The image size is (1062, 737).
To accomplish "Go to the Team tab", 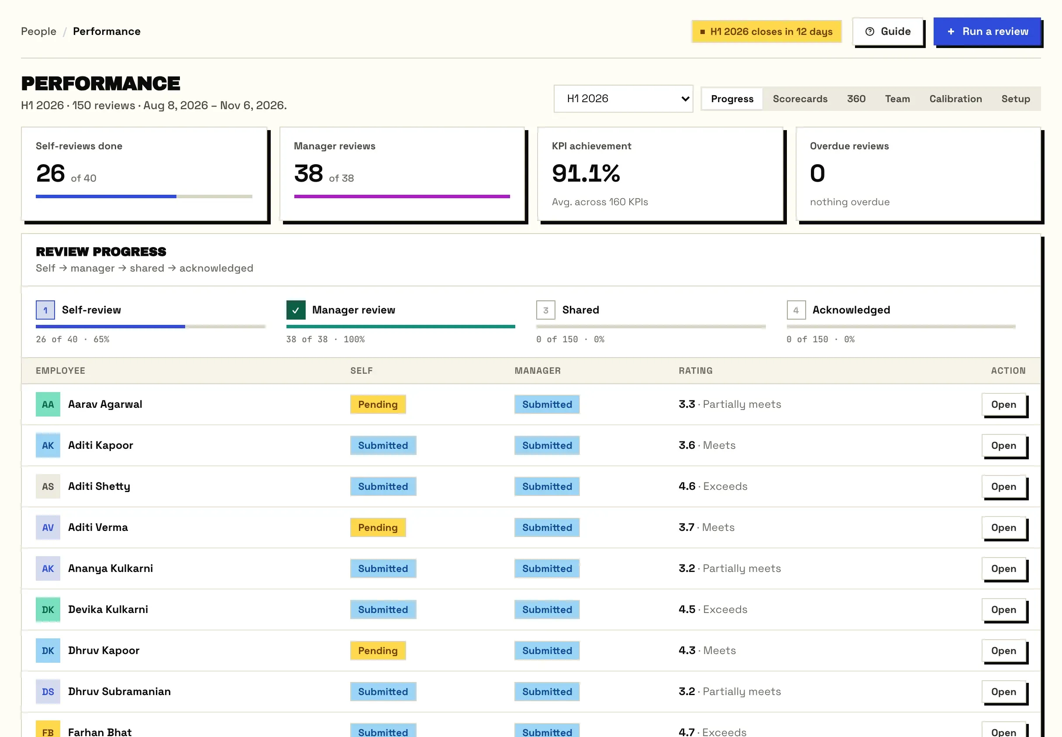I will pos(898,99).
